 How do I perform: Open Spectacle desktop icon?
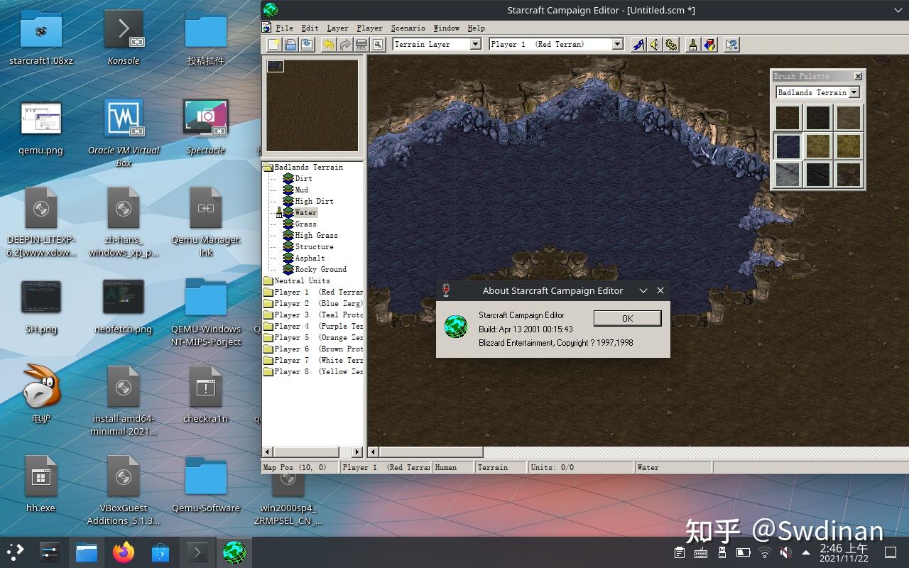pos(206,126)
